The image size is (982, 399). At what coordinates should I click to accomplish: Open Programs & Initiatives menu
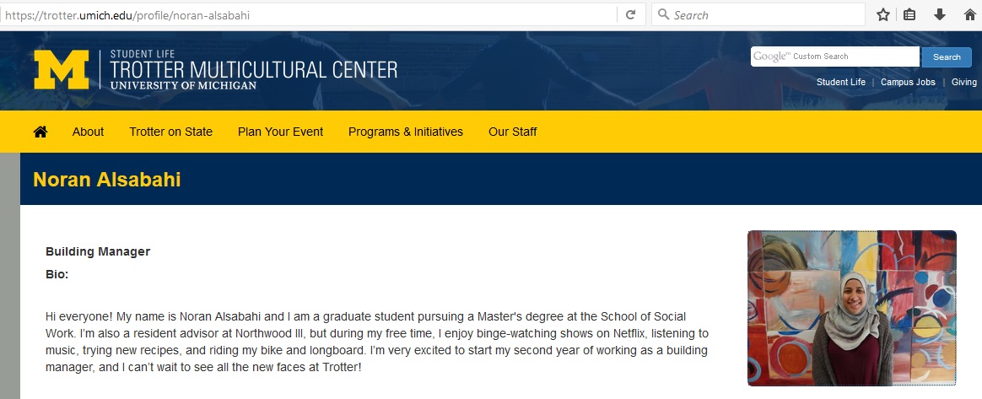(406, 132)
